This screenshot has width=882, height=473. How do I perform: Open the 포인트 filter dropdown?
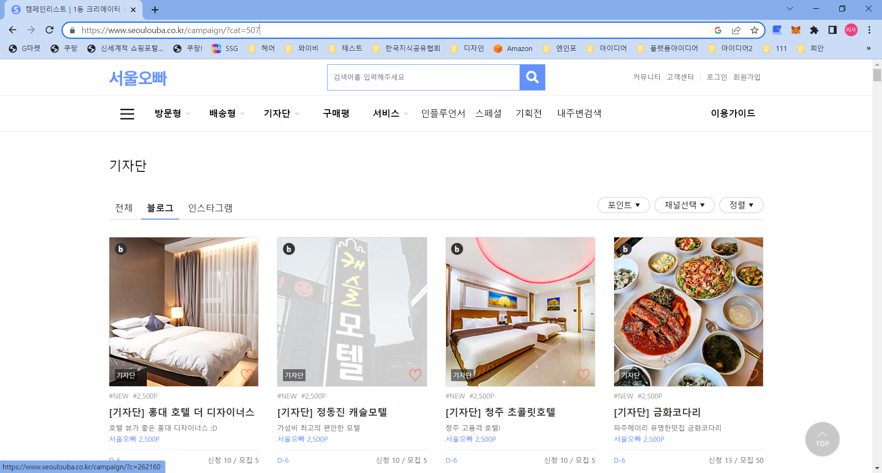click(x=623, y=205)
